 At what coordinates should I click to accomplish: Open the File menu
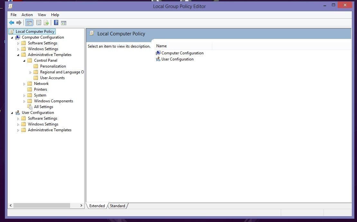tap(14, 15)
